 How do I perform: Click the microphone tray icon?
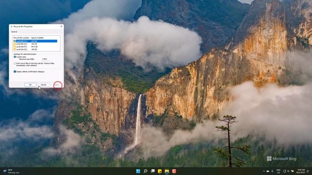coord(272,171)
